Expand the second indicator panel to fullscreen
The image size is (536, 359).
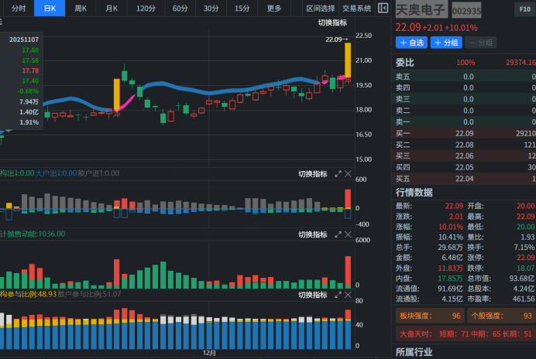click(x=338, y=234)
